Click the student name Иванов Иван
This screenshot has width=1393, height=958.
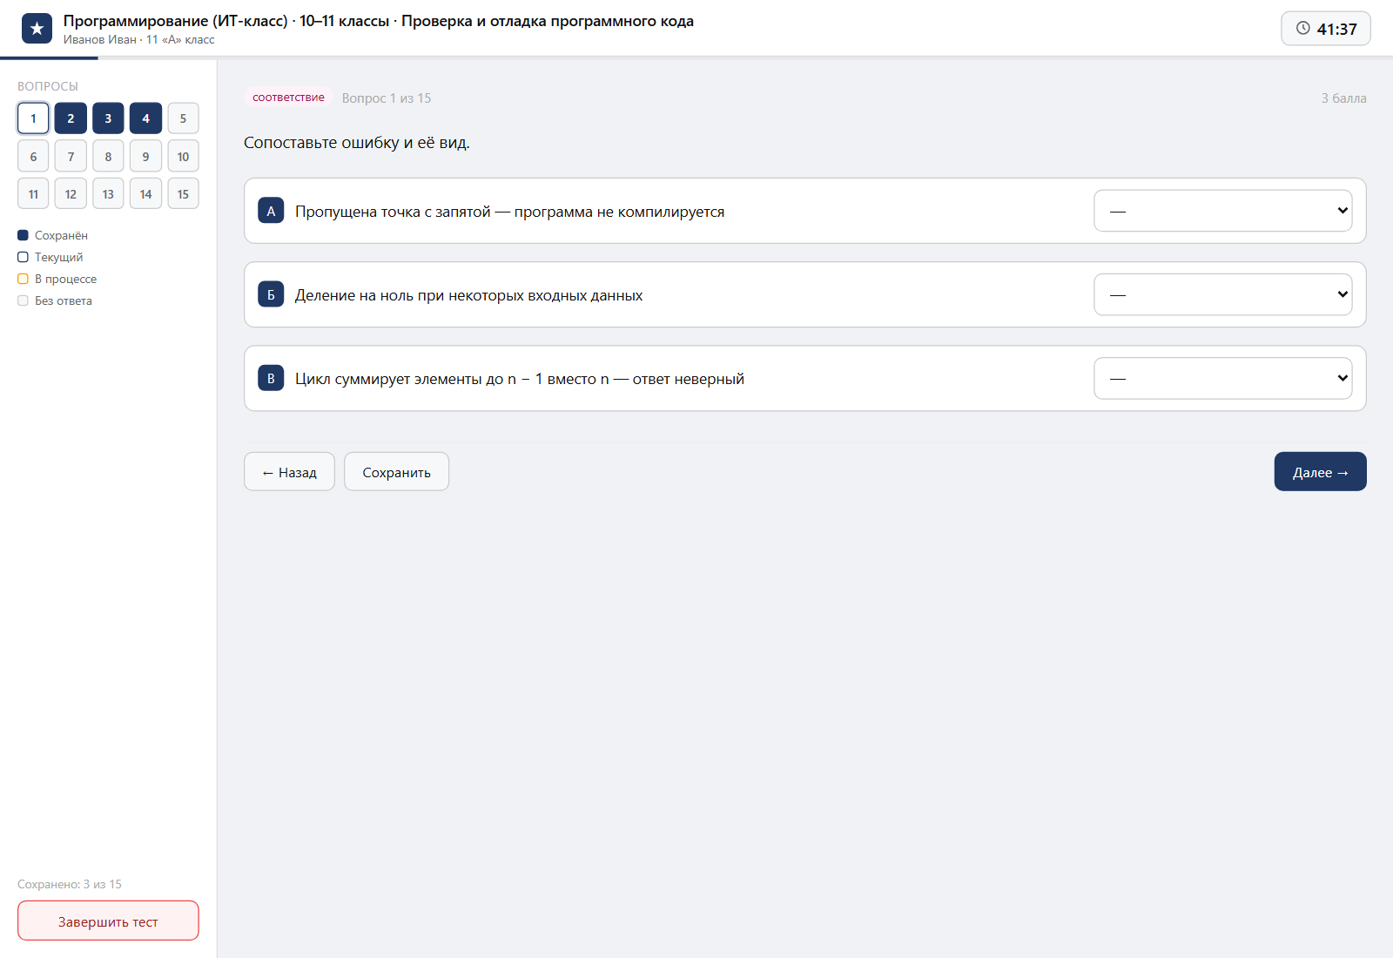tap(100, 39)
